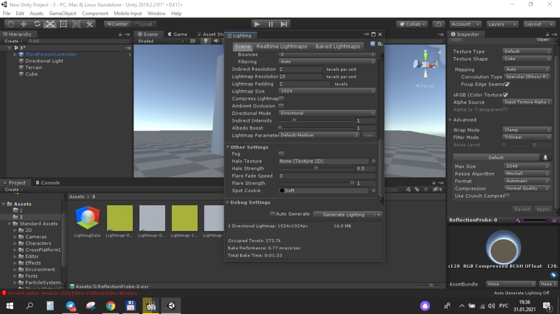
Task: Open Lightmap Parameters dropdown Default-Medium
Action: (x=319, y=135)
